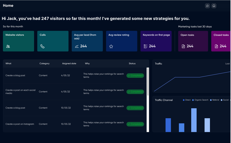Toggle the Organic Search legend item

[x=200, y=100]
